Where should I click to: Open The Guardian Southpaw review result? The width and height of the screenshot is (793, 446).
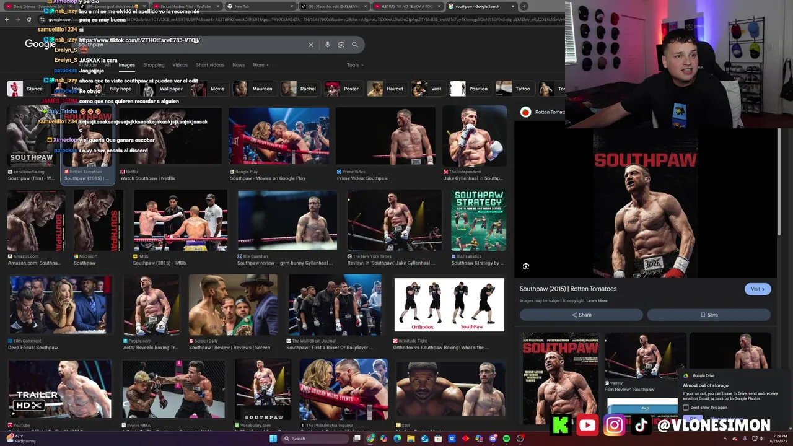(287, 228)
